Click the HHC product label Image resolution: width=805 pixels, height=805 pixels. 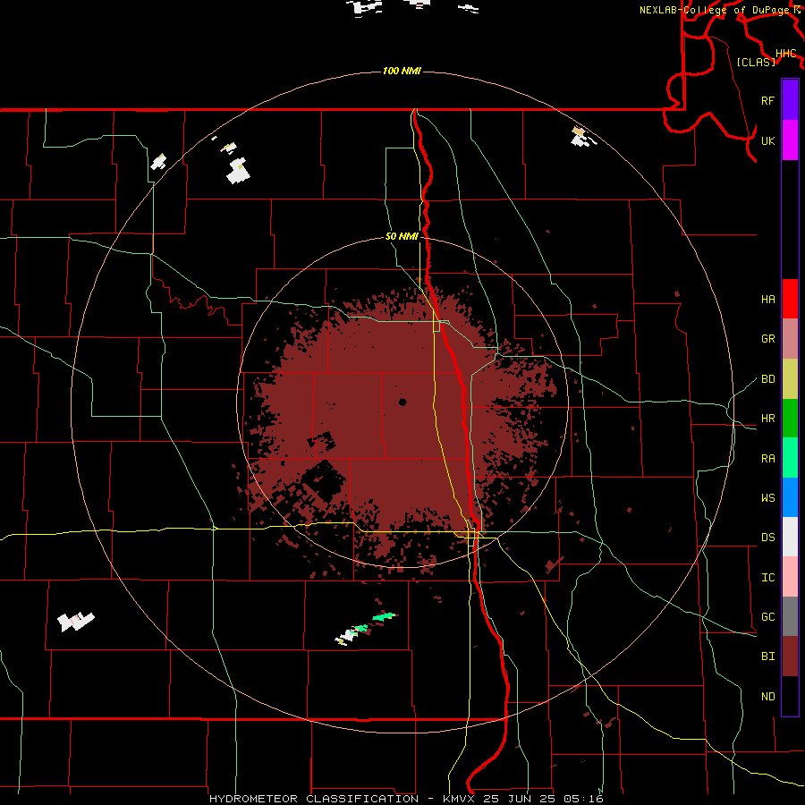click(x=786, y=54)
